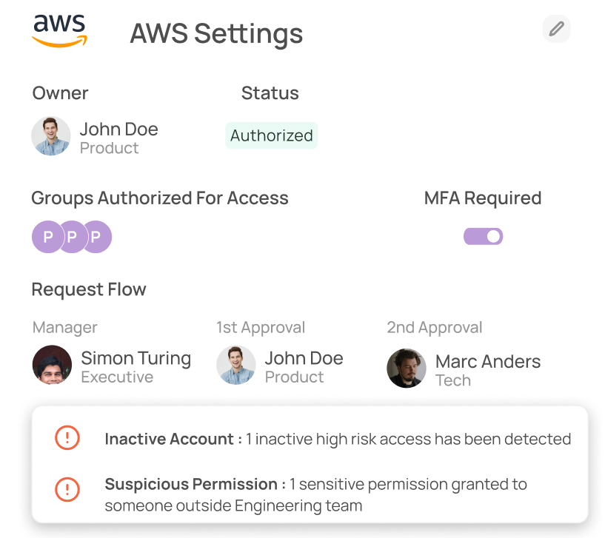The width and height of the screenshot is (605, 538).
Task: Select Marc Anders' 2nd Approval avatar
Action: click(407, 366)
